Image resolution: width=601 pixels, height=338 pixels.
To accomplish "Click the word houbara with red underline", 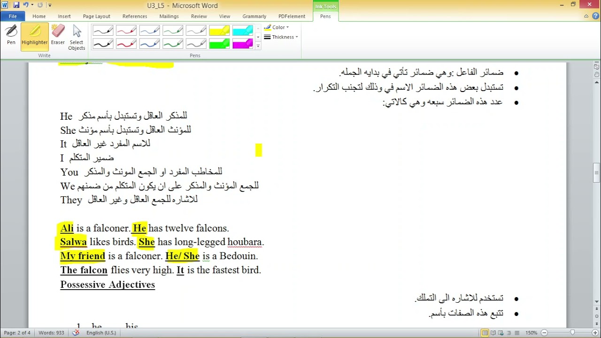I will click(244, 242).
